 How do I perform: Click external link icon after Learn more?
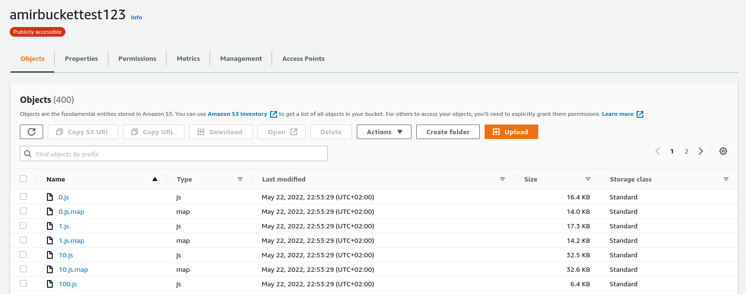click(x=640, y=114)
